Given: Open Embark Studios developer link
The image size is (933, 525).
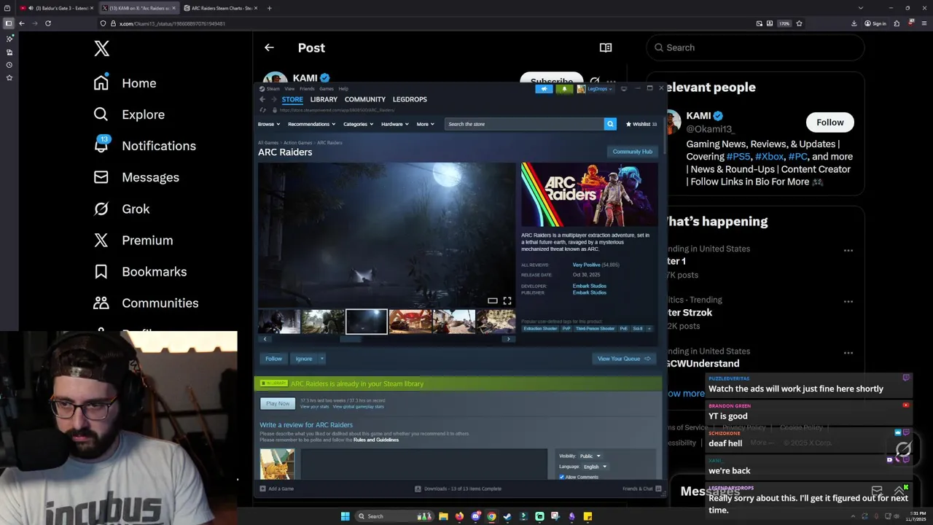Looking at the screenshot, I should point(589,286).
